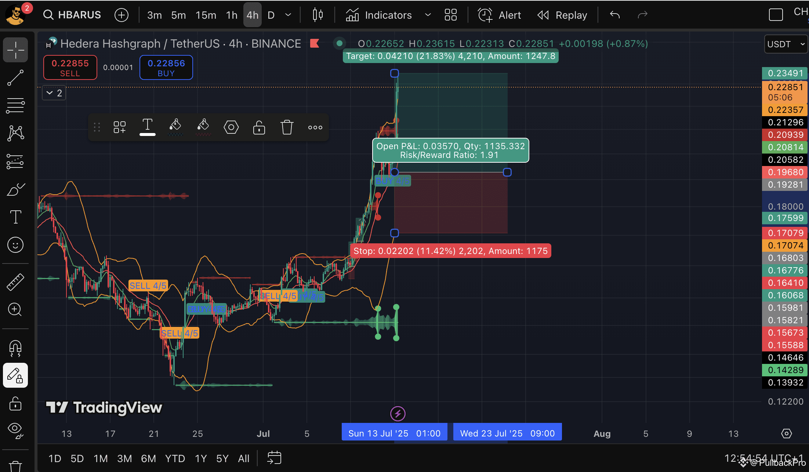Screen dimensions: 809x472
Task: Toggle lock on the selected position drawing
Action: tap(259, 128)
